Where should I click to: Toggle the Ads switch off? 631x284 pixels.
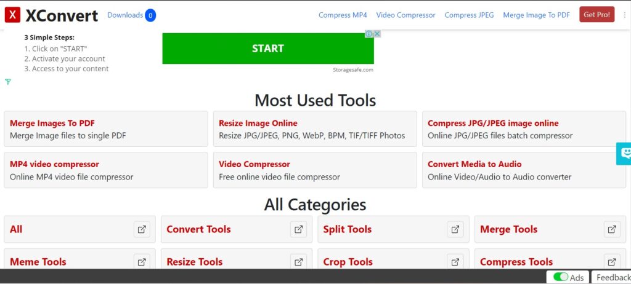click(x=561, y=277)
